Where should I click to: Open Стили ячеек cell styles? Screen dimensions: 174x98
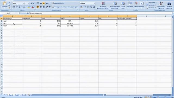tap(123, 5)
